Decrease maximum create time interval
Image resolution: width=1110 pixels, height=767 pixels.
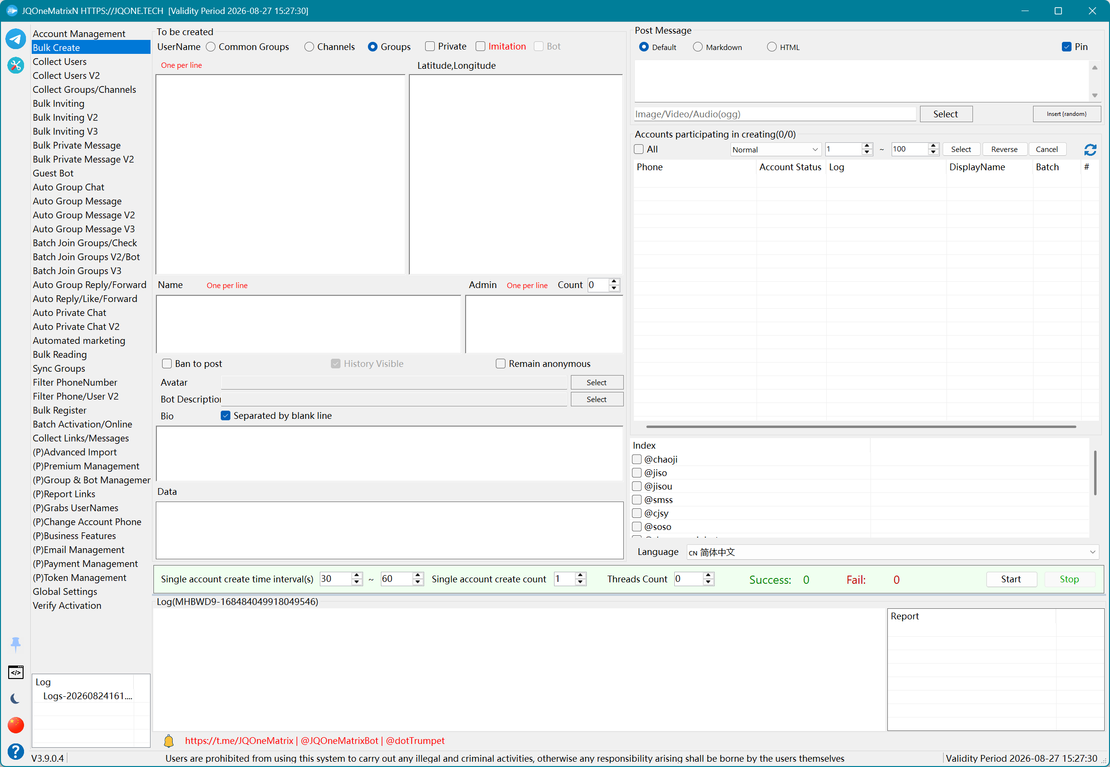click(x=418, y=582)
